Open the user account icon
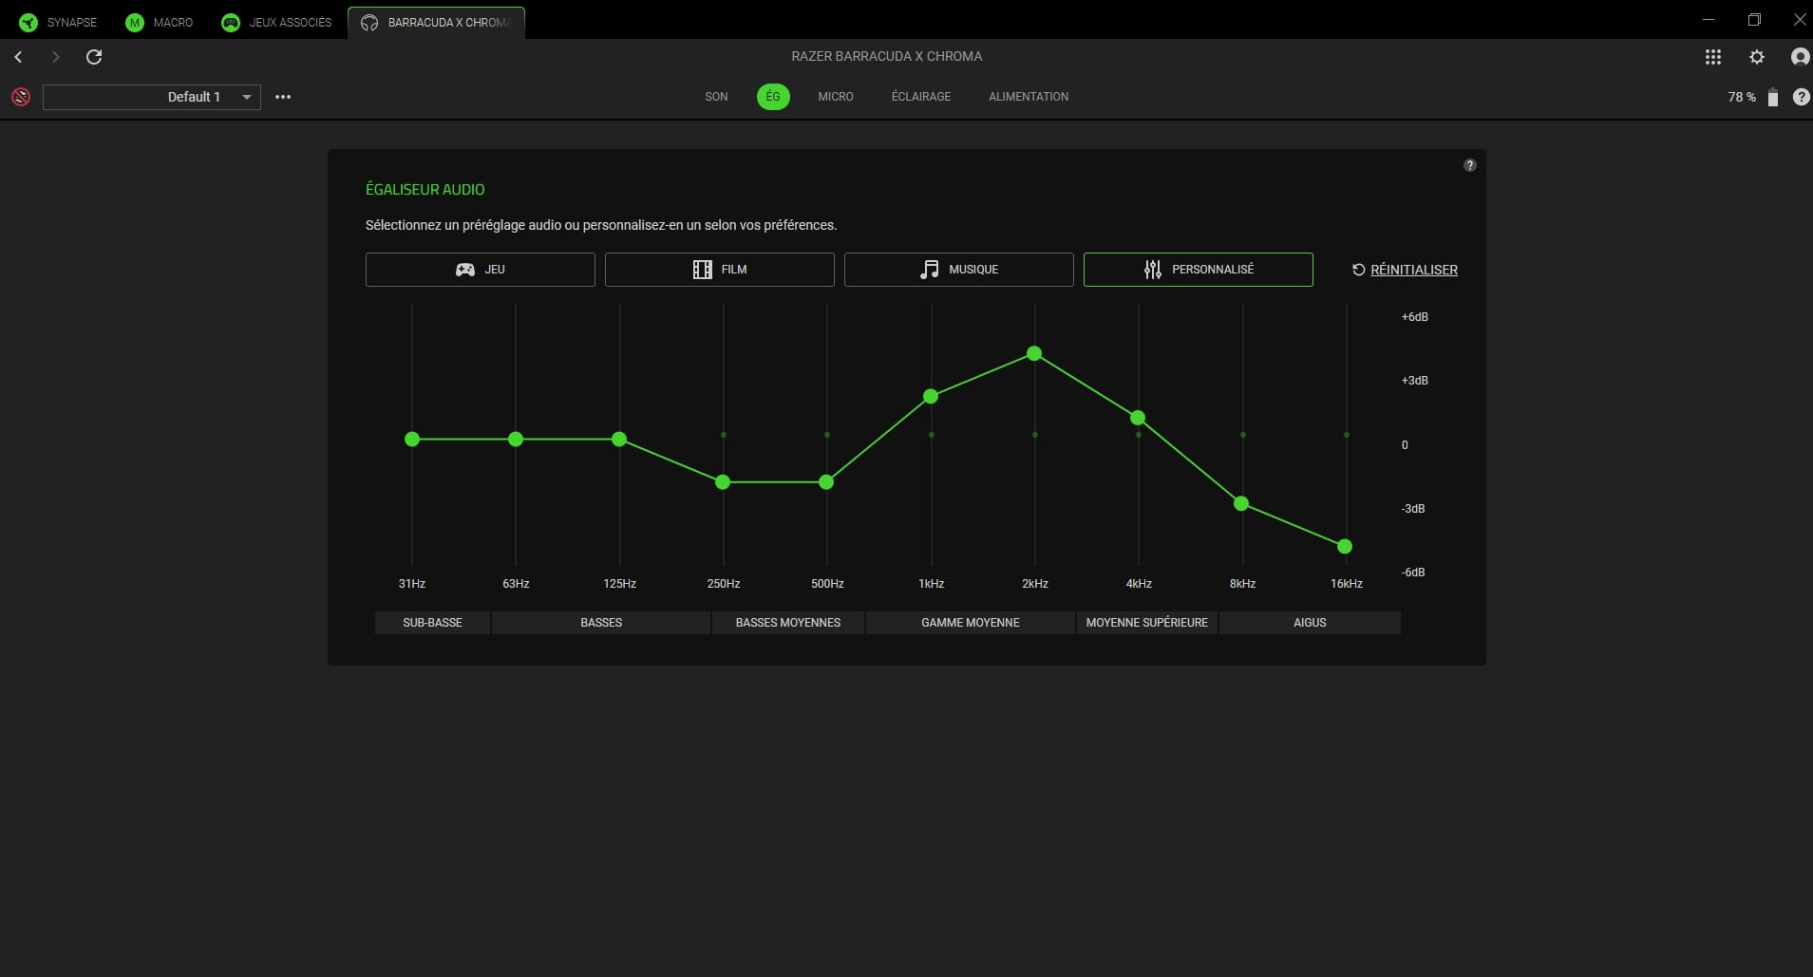This screenshot has height=977, width=1813. point(1800,57)
